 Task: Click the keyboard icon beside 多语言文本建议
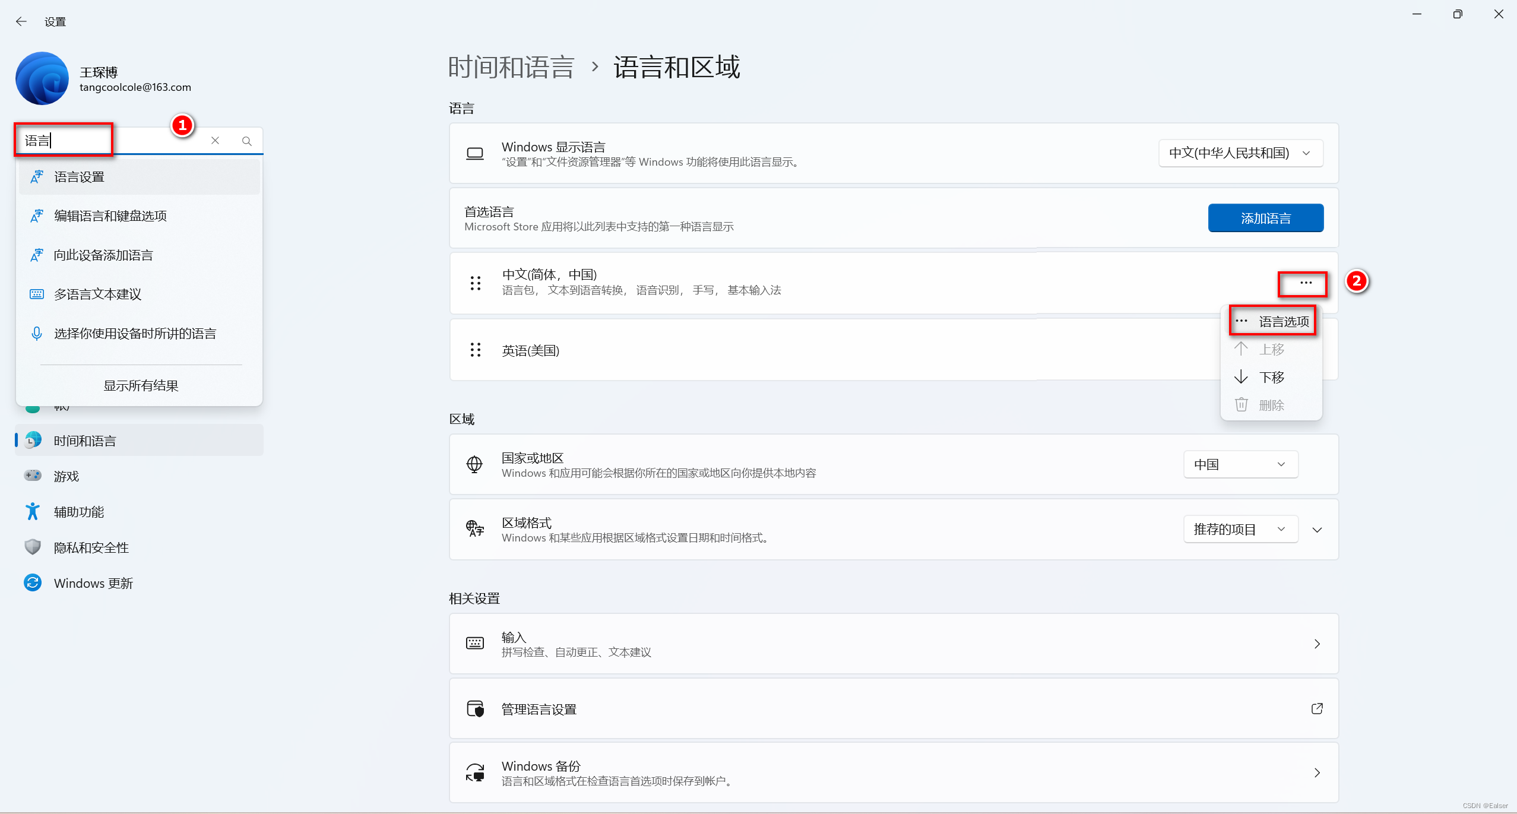[x=36, y=294]
